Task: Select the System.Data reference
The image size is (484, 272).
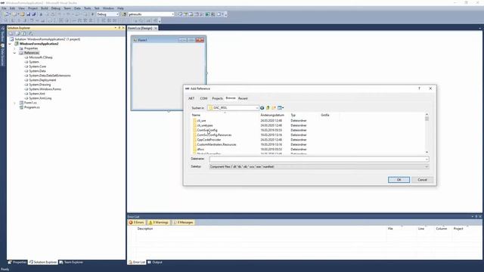Action: click(37, 71)
